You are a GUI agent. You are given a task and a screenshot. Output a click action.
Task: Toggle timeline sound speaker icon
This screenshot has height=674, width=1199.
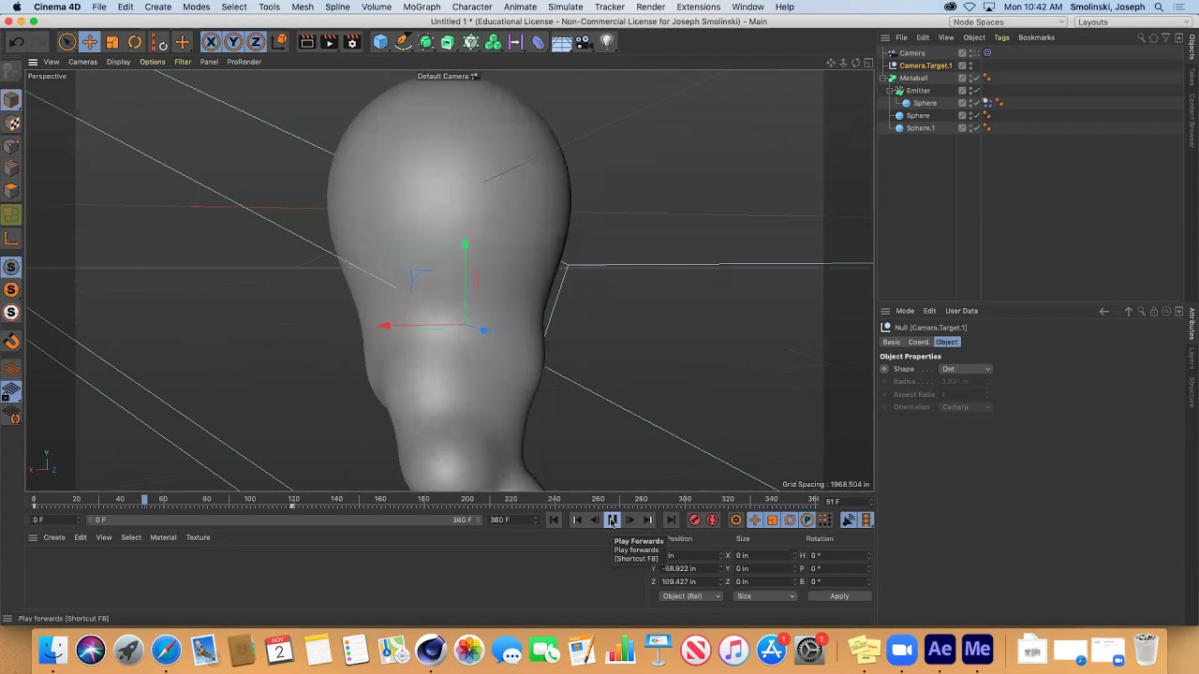click(x=848, y=520)
